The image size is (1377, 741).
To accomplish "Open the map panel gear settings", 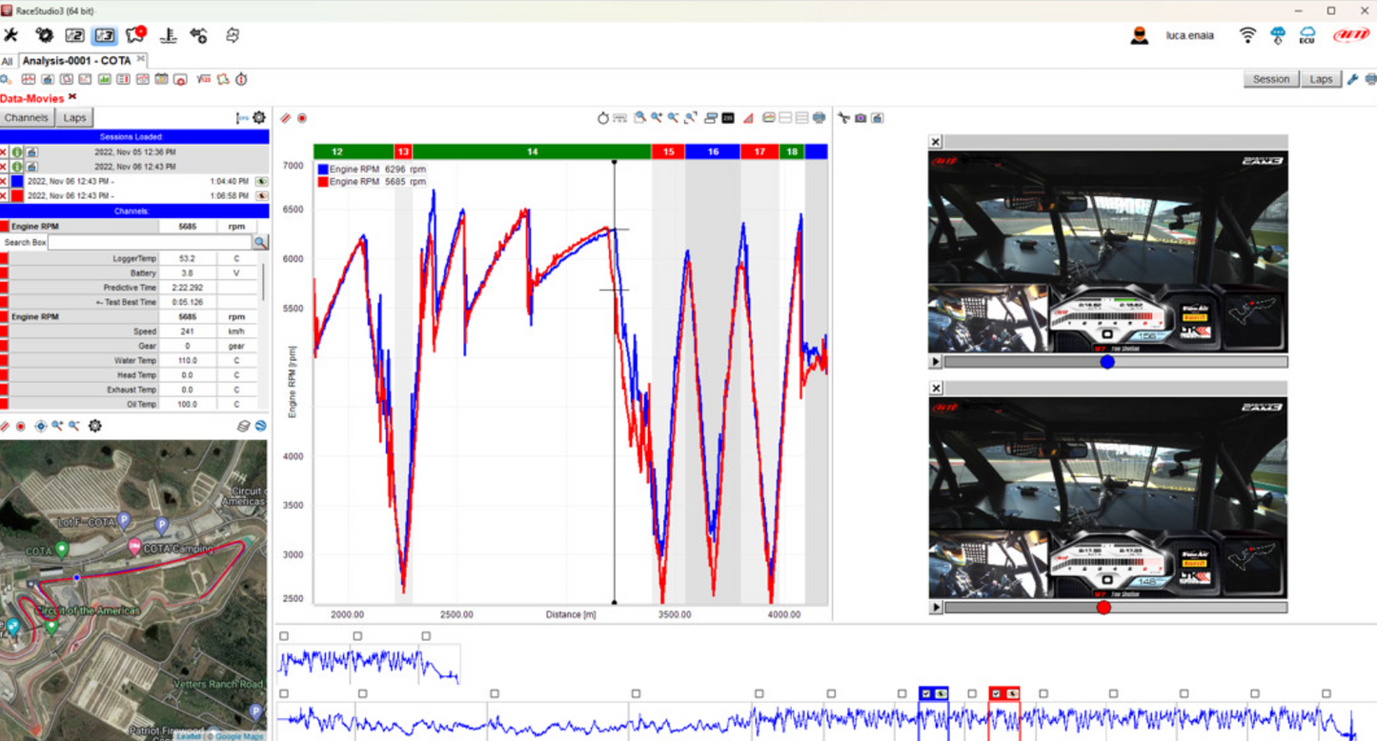I will (x=95, y=426).
